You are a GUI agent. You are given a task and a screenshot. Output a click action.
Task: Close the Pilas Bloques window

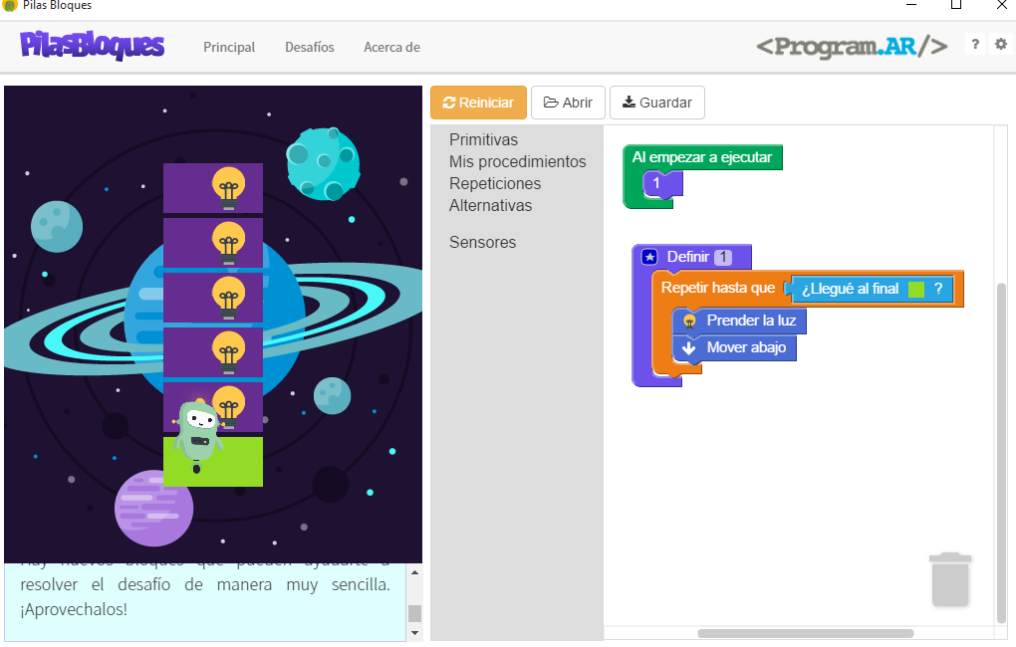(x=1001, y=5)
